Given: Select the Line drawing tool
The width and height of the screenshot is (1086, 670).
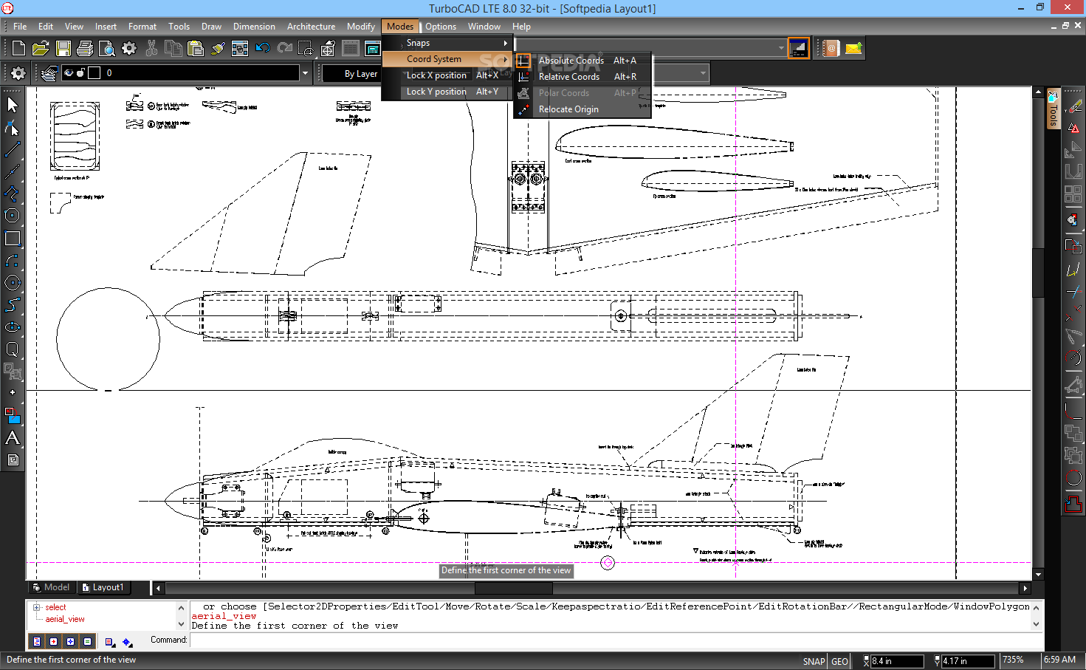Looking at the screenshot, I should click(x=13, y=149).
